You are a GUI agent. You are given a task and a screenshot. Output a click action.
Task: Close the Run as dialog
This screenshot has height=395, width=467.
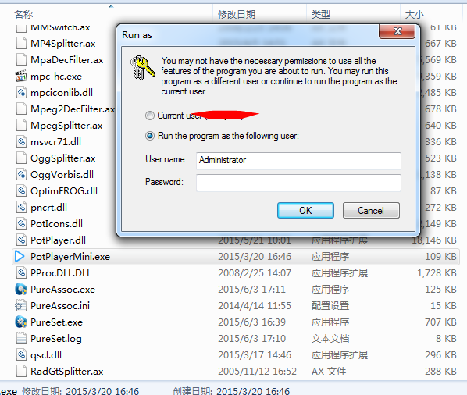pyautogui.click(x=397, y=31)
